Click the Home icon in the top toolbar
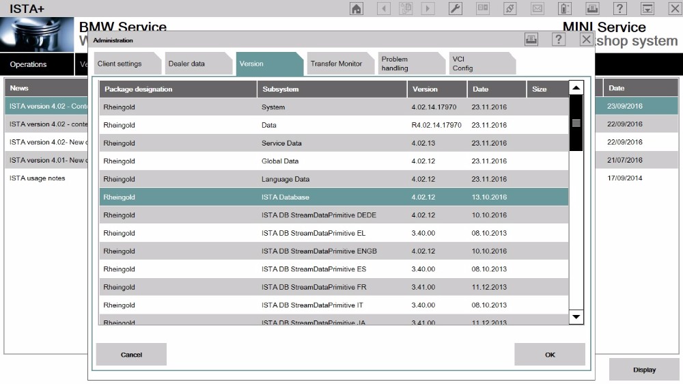Viewport: 683px width, 384px height. pos(357,8)
